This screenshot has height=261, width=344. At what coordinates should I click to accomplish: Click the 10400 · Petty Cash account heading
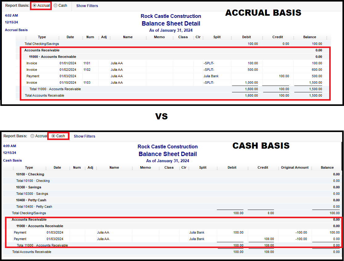point(31,200)
